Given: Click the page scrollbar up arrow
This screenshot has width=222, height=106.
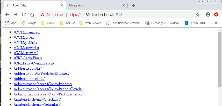Looking at the screenshot, I should click(220, 30).
